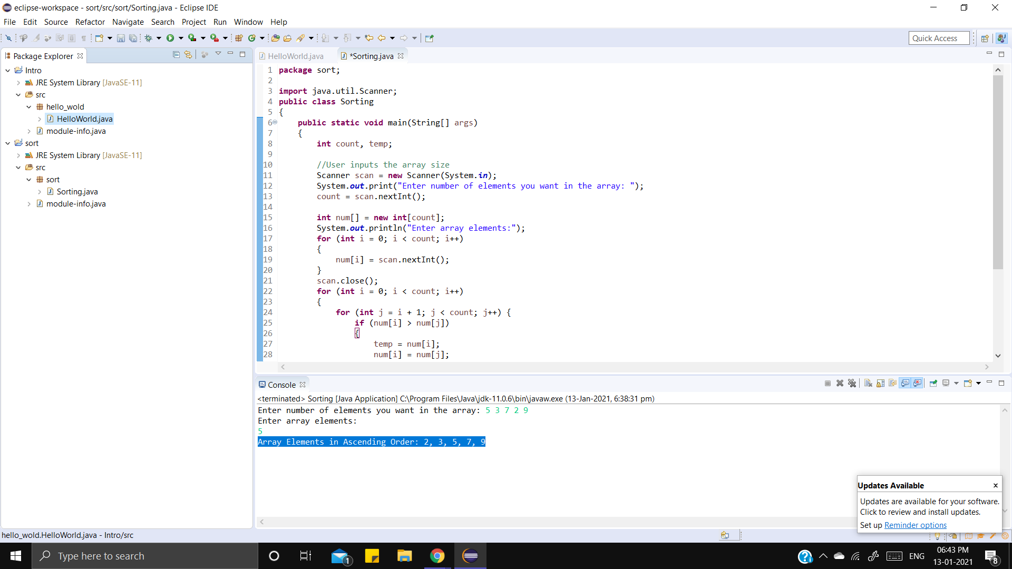Click the Reminder options link
The height and width of the screenshot is (569, 1012).
[915, 525]
